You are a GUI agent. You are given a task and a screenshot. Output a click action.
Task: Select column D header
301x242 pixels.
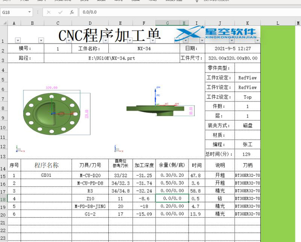90,23
